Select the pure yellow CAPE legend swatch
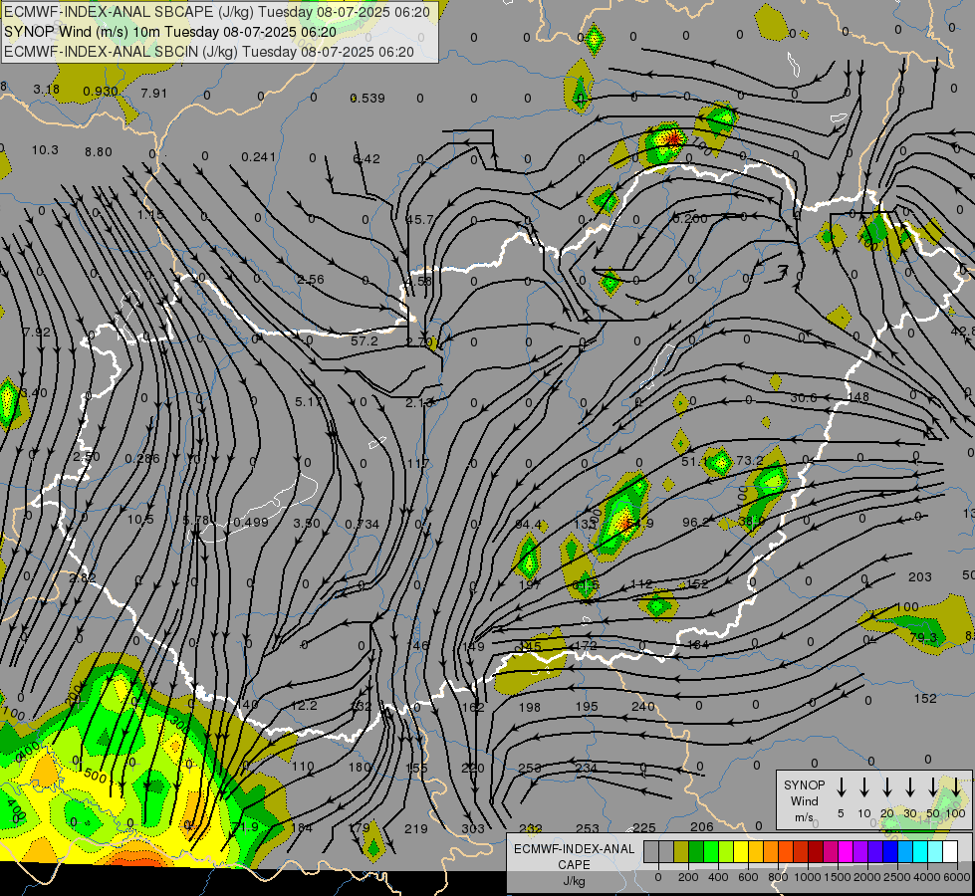The width and height of the screenshot is (975, 896). tap(741, 851)
